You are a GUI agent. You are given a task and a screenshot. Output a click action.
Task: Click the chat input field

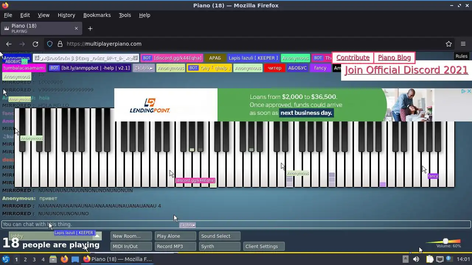pos(236,224)
